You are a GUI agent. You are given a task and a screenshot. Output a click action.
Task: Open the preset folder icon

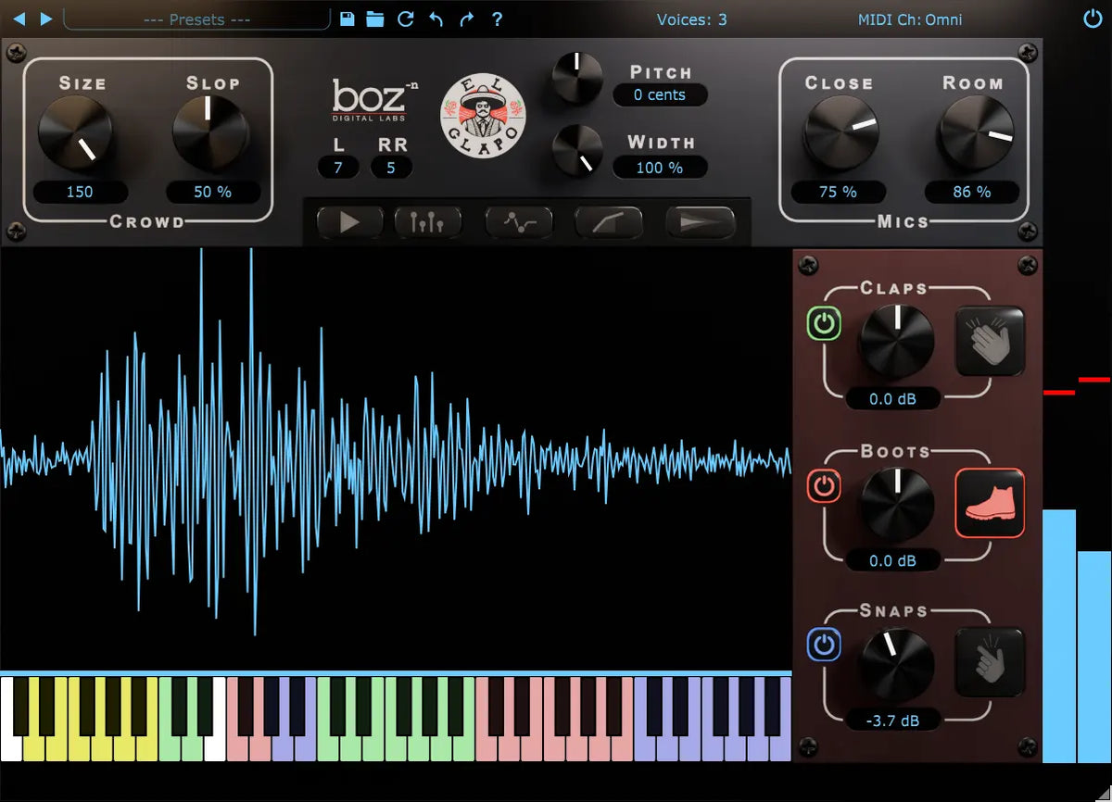click(x=375, y=19)
